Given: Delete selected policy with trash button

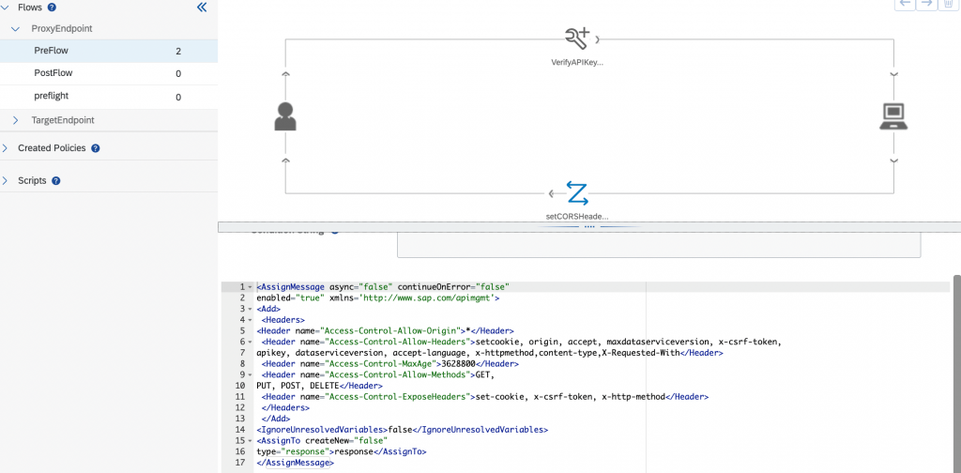Looking at the screenshot, I should [948, 3].
